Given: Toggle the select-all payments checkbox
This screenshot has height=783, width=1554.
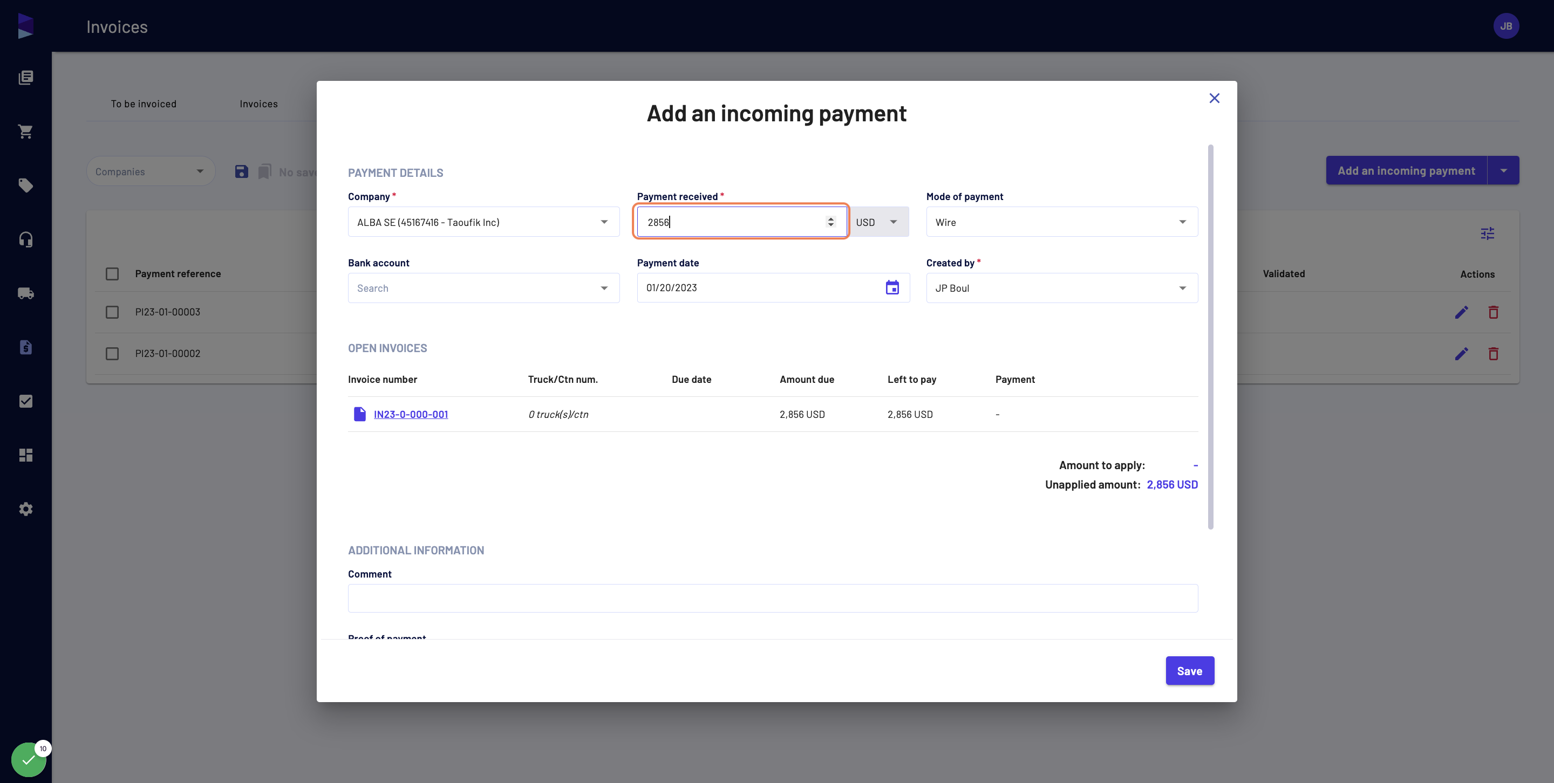Looking at the screenshot, I should [112, 273].
